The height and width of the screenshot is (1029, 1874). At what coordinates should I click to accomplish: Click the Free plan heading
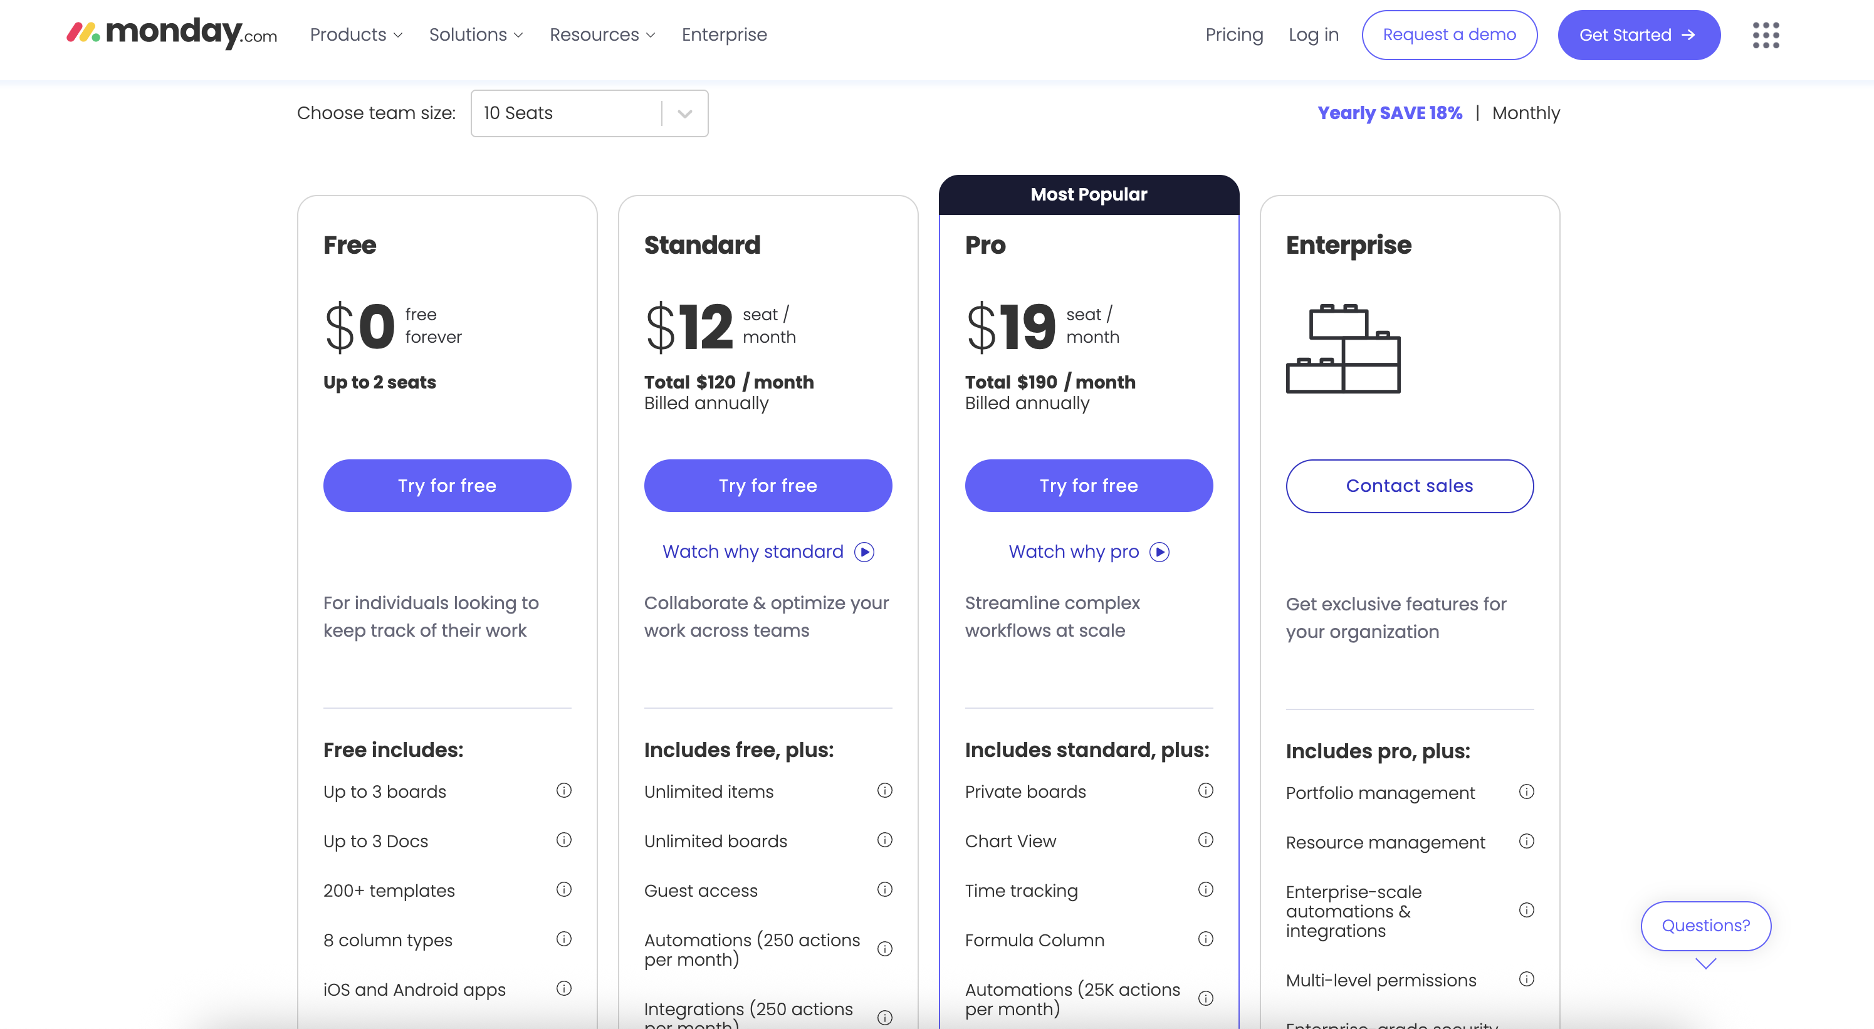pyautogui.click(x=349, y=245)
